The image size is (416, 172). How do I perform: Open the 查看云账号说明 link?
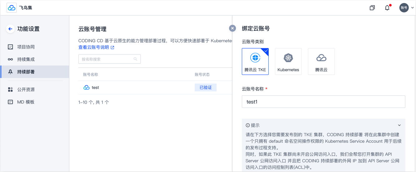(x=94, y=47)
